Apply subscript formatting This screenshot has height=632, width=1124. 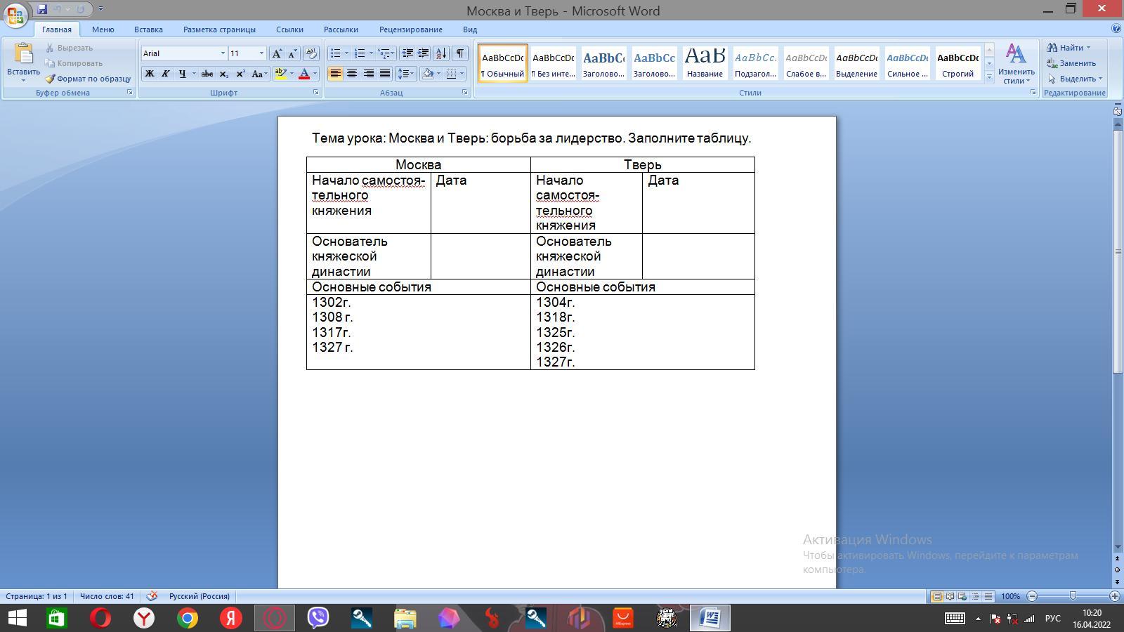pyautogui.click(x=223, y=74)
